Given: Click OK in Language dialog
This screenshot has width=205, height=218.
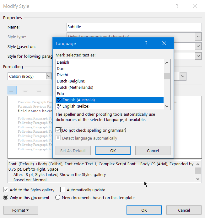Looking at the screenshot, I should coord(113,151).
